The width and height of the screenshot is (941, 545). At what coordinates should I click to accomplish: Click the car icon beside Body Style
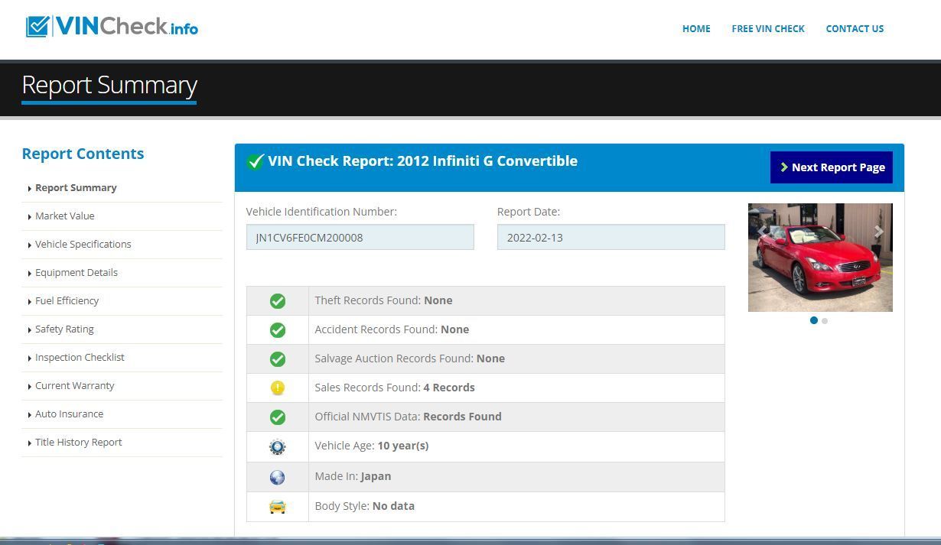click(x=278, y=507)
